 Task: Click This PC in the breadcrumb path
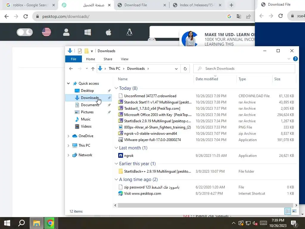pyautogui.click(x=114, y=69)
